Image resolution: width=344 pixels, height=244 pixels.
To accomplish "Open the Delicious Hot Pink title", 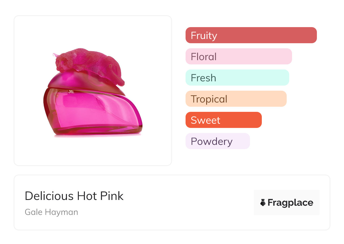I will 74,196.
